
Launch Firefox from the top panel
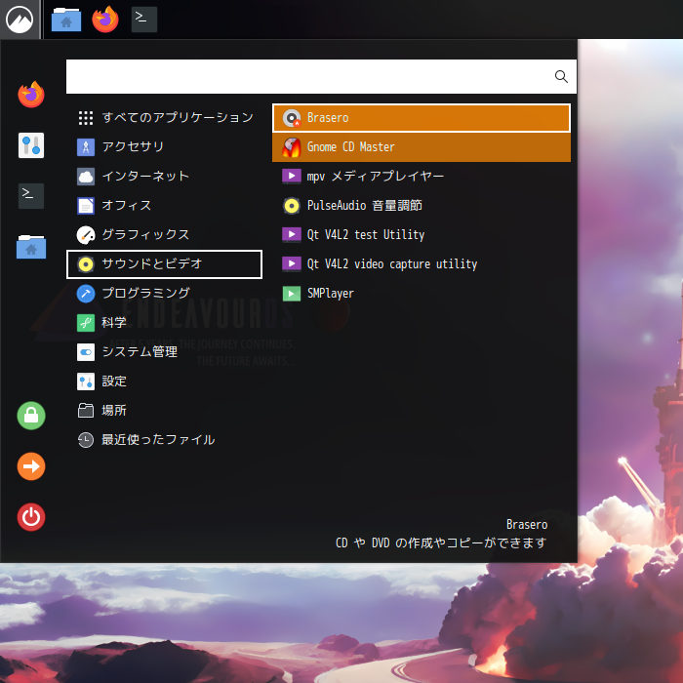[105, 20]
